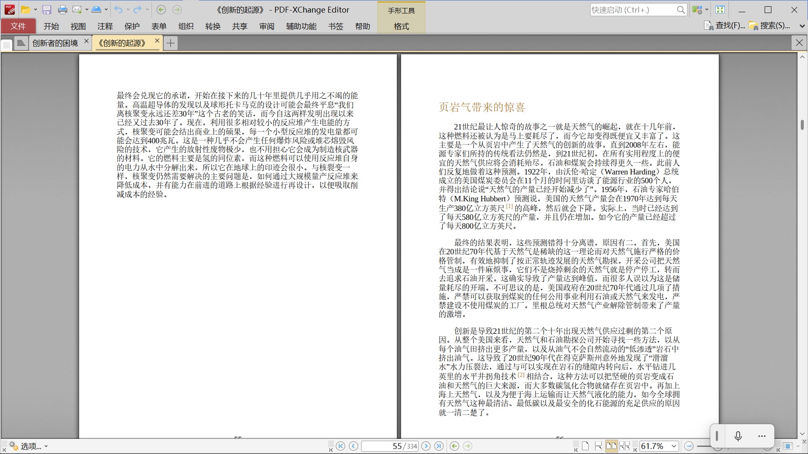Click the Send by email envelope icon
This screenshot has width=808, height=454.
click(77, 10)
